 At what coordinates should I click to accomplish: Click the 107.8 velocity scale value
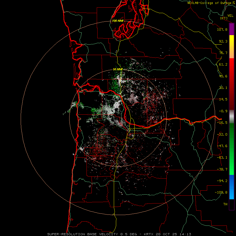(x=222, y=29)
